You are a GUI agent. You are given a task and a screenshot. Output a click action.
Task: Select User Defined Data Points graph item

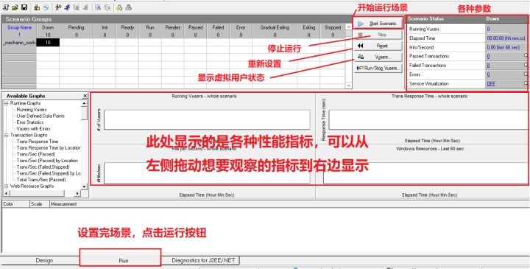pos(40,116)
